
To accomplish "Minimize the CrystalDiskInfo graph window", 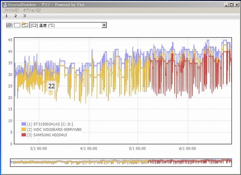I will pos(226,5).
